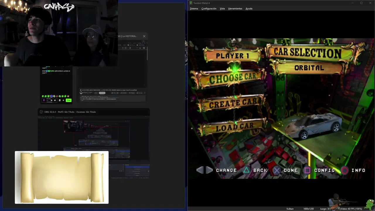Click the Twisted Metal 4 window icon

click(191, 3)
